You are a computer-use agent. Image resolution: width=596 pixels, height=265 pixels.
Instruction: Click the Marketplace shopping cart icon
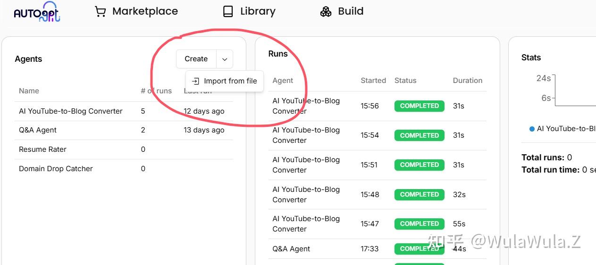click(x=100, y=11)
